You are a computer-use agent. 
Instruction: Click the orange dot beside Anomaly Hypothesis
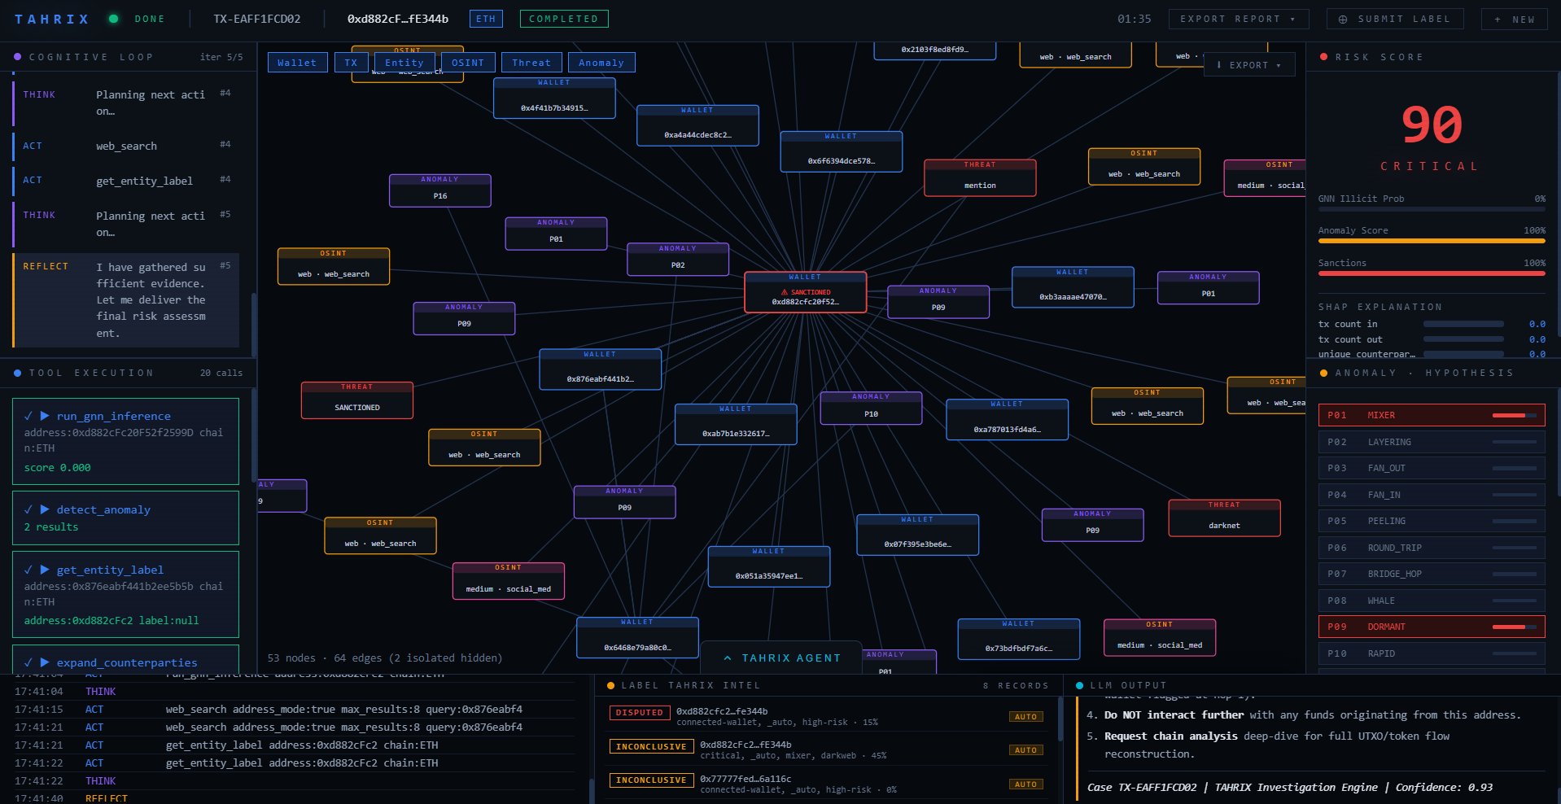1324,373
